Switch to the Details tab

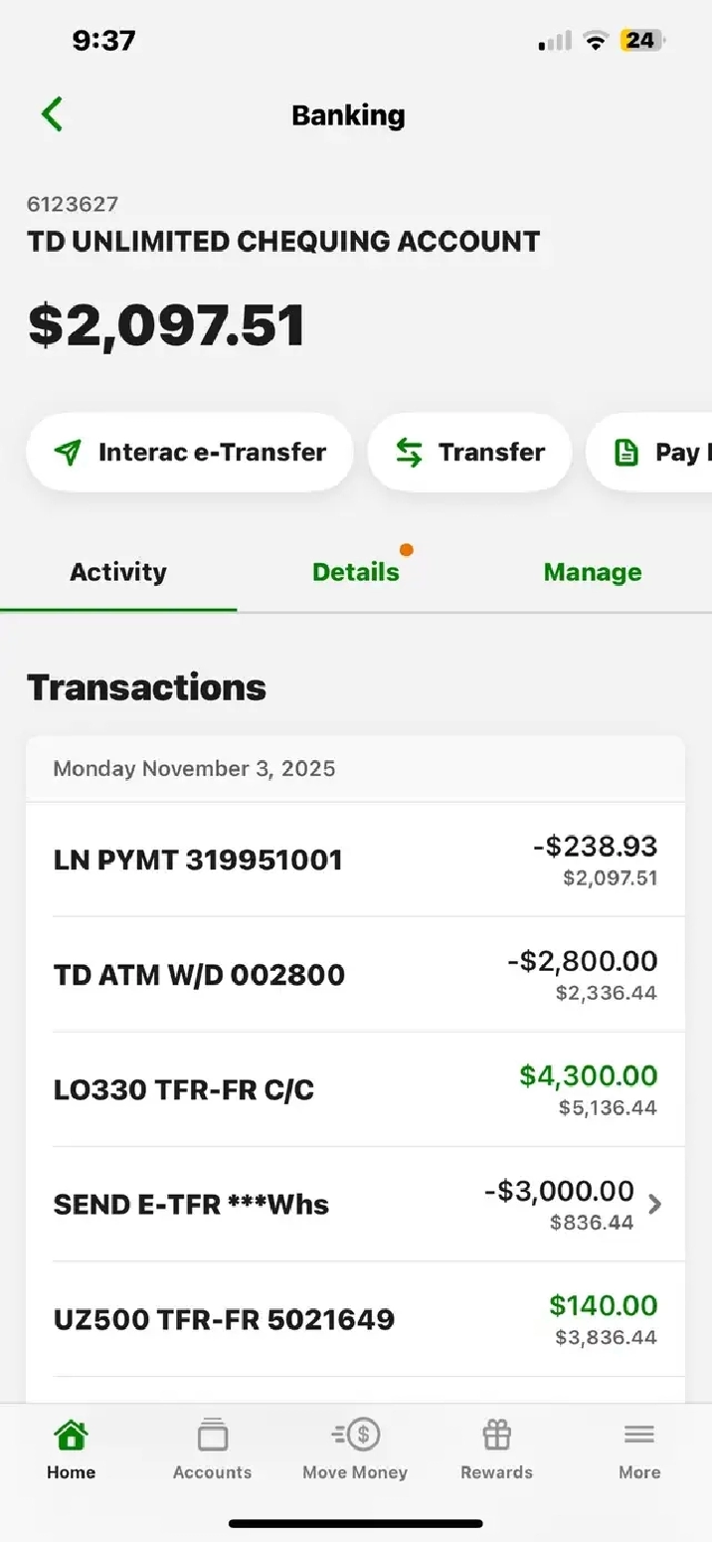coord(355,572)
